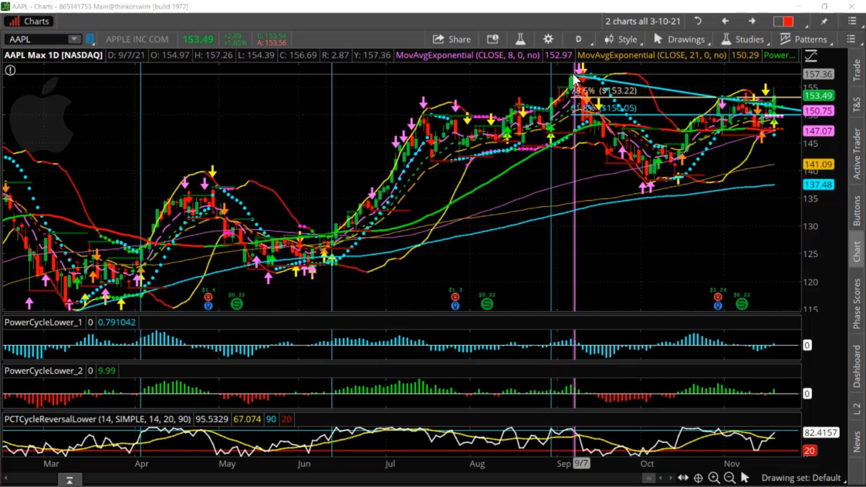This screenshot has height=487, width=866.
Task: Click green dividend icon labeled $0.22 near May
Action: (x=236, y=304)
